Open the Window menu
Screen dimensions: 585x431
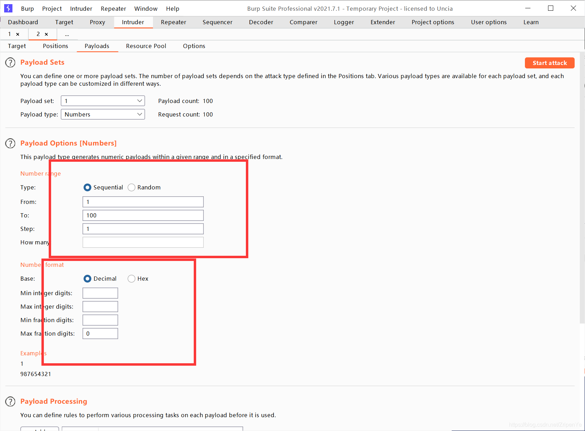tap(146, 9)
